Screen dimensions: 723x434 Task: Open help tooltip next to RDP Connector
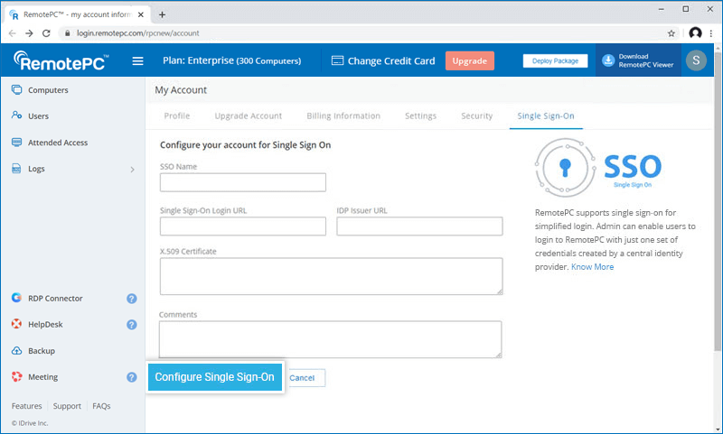[132, 299]
